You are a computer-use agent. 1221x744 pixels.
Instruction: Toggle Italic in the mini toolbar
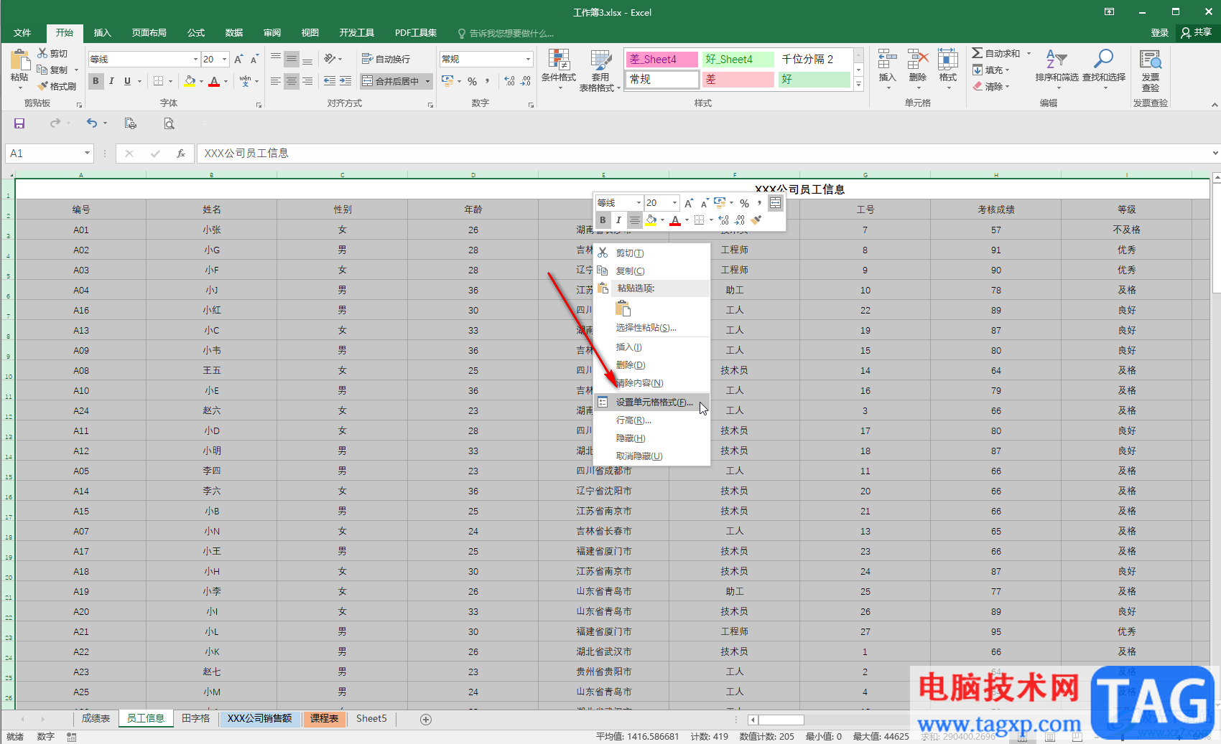point(618,220)
